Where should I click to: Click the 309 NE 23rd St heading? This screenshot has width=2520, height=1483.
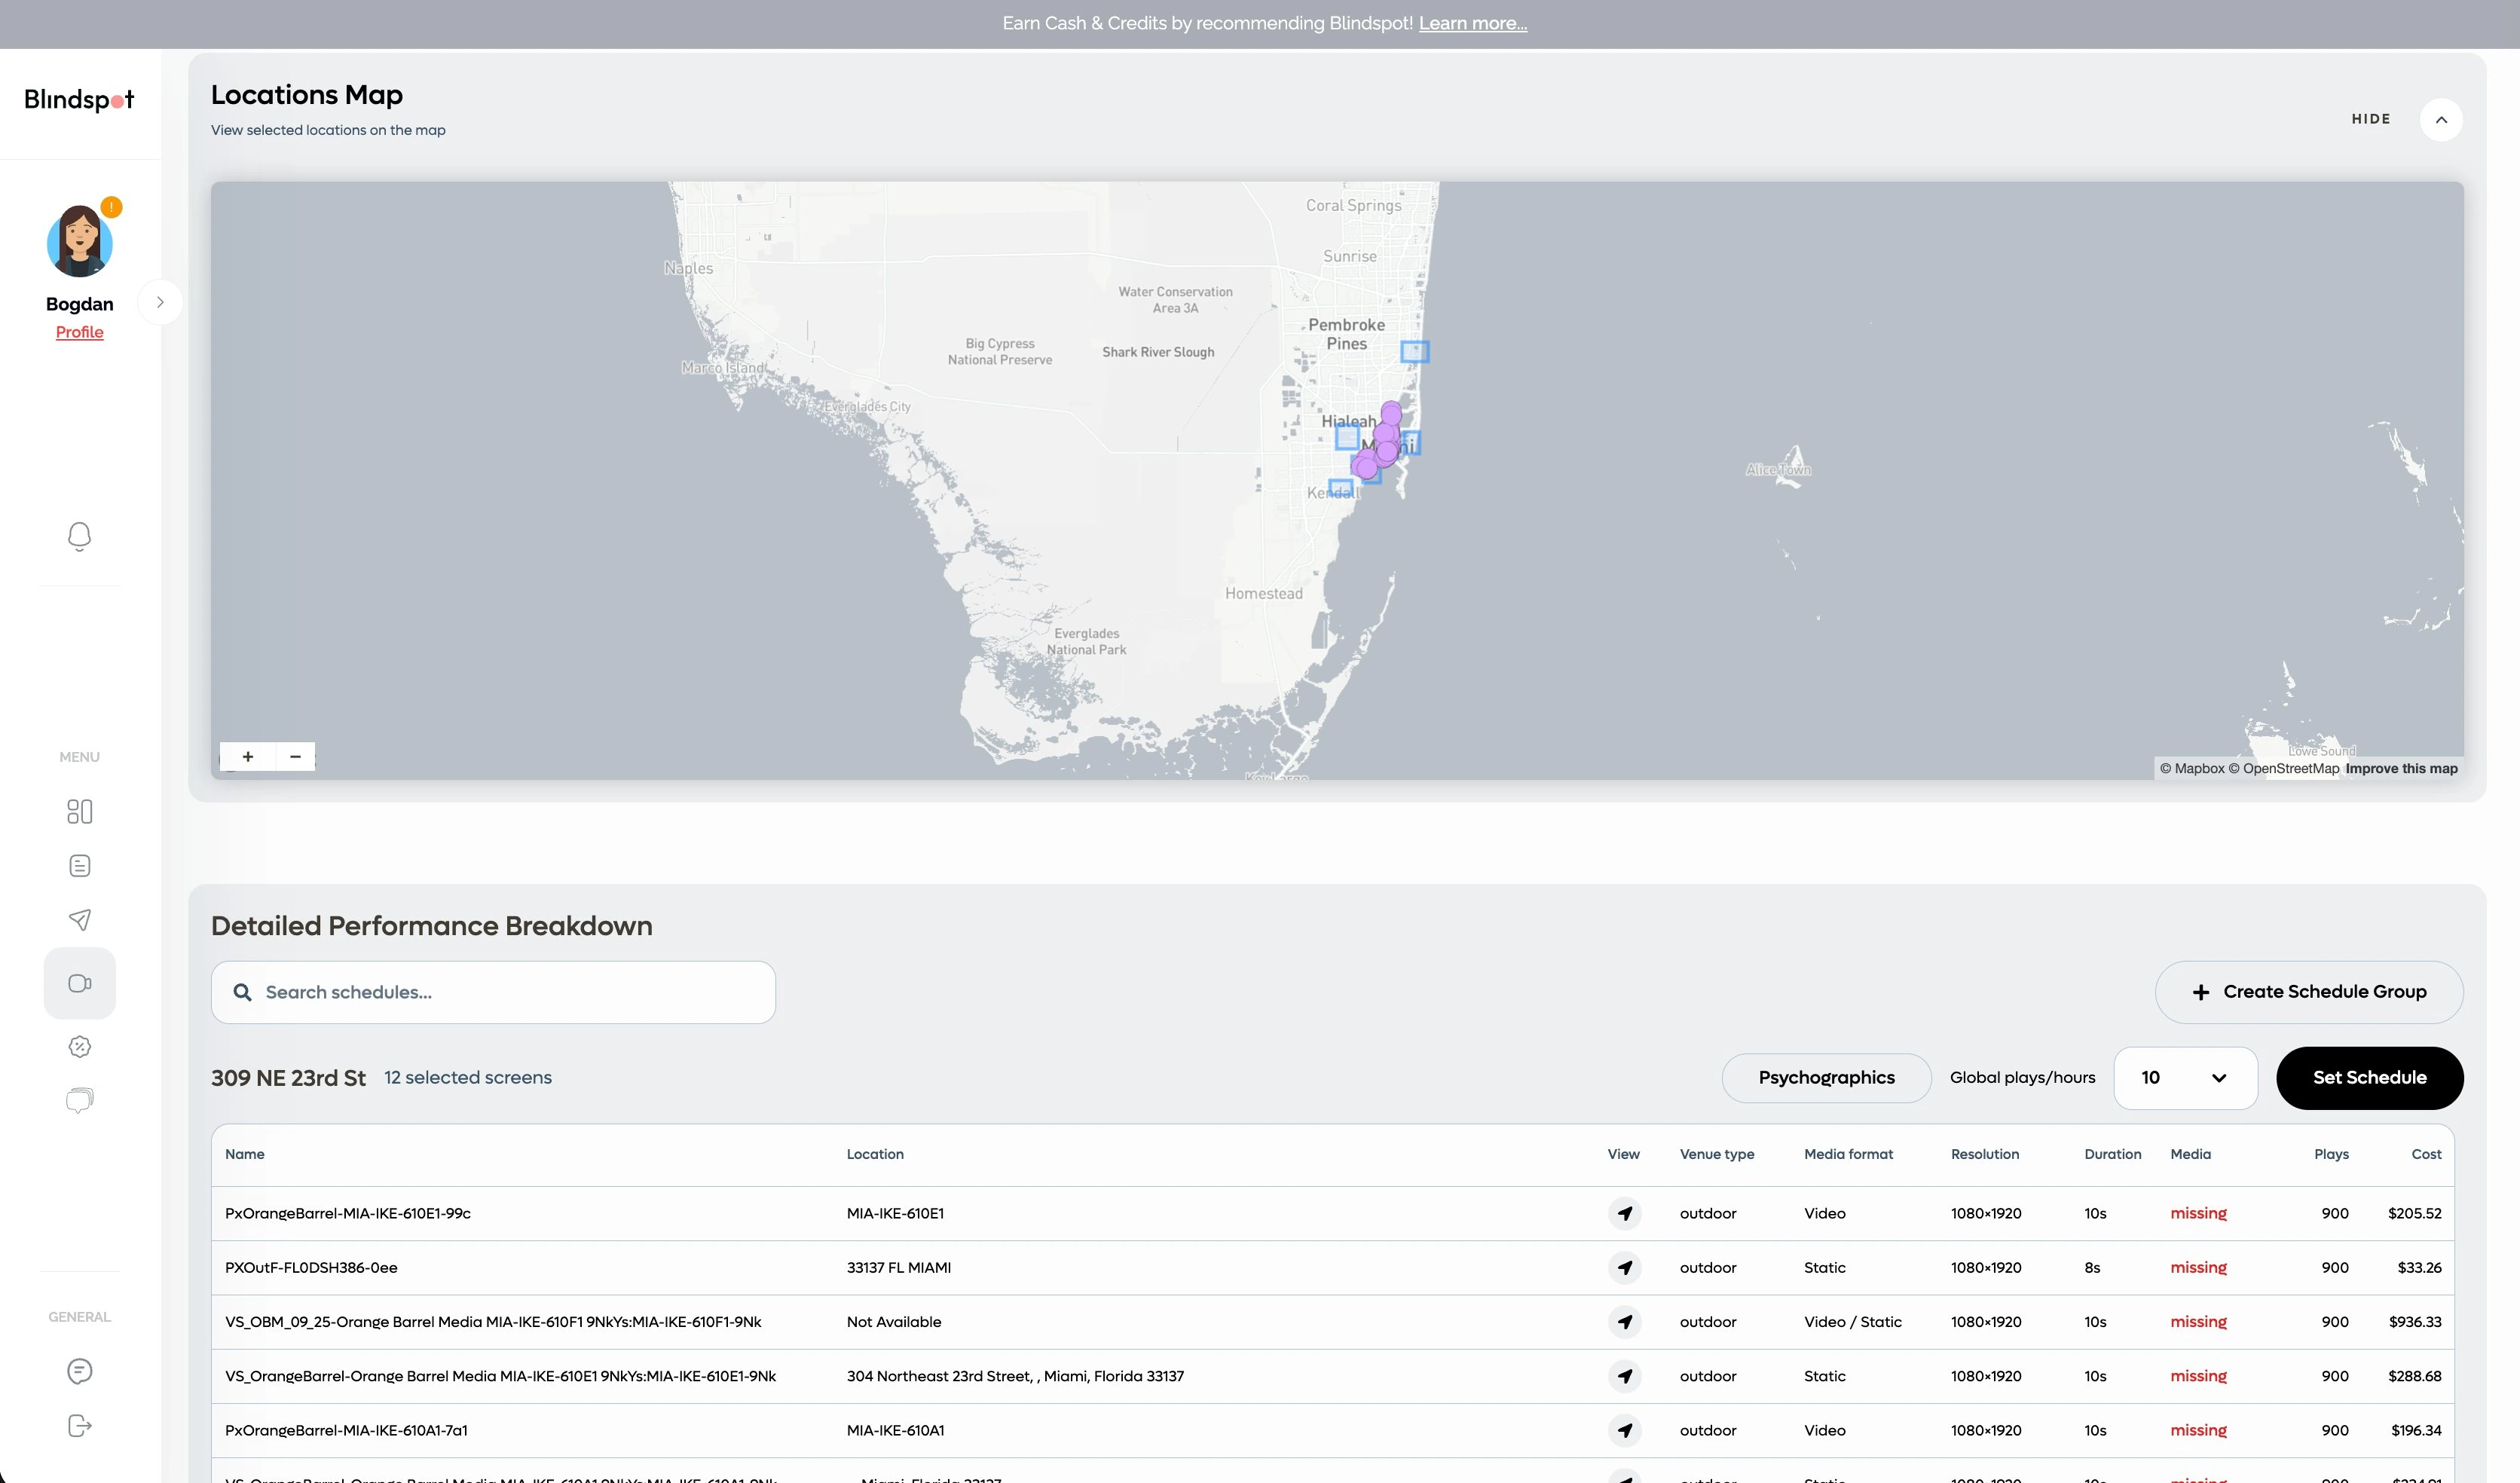[x=288, y=1078]
